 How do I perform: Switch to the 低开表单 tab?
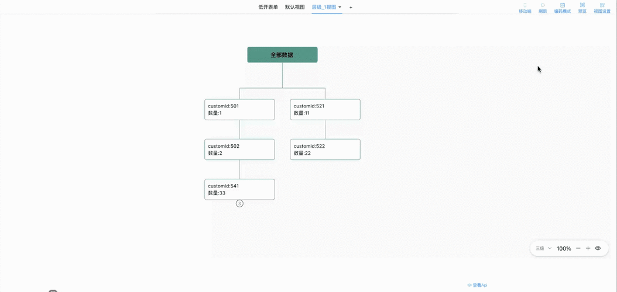click(268, 7)
